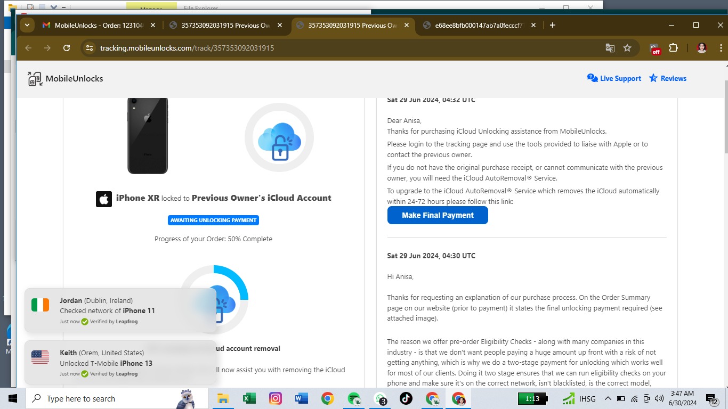728x409 pixels.
Task: Open Google Translate options in the address bar
Action: 610,47
